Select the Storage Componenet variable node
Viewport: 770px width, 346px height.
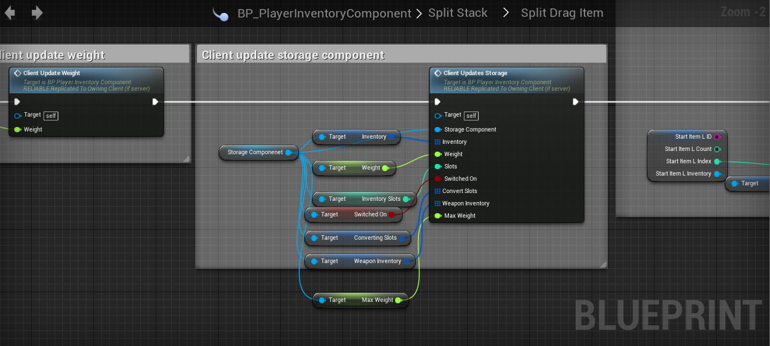(x=256, y=152)
